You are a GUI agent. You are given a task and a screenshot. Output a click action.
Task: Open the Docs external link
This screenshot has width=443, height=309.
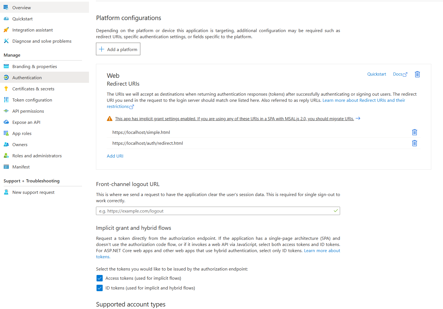[x=400, y=74]
